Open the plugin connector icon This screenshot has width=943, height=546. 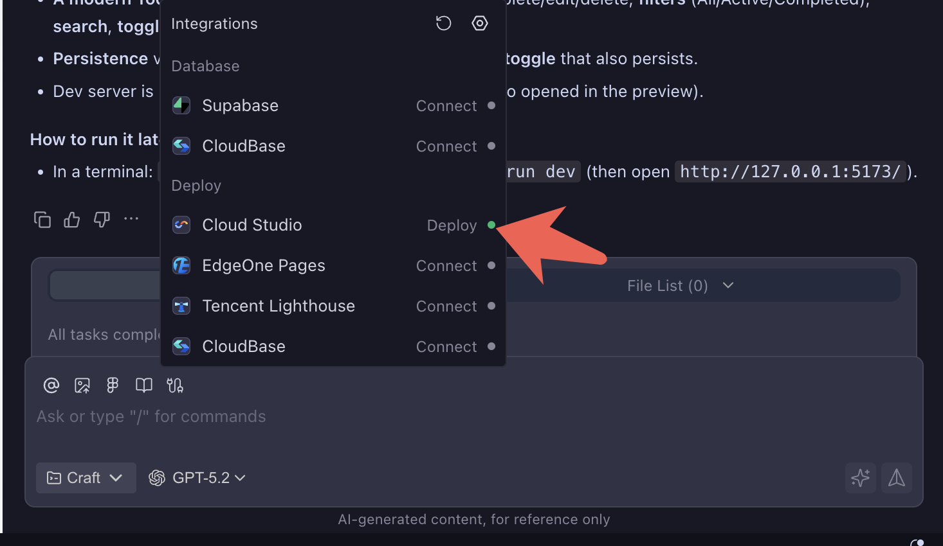pos(174,385)
